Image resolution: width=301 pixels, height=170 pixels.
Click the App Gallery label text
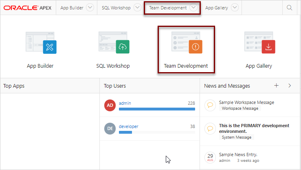(259, 66)
